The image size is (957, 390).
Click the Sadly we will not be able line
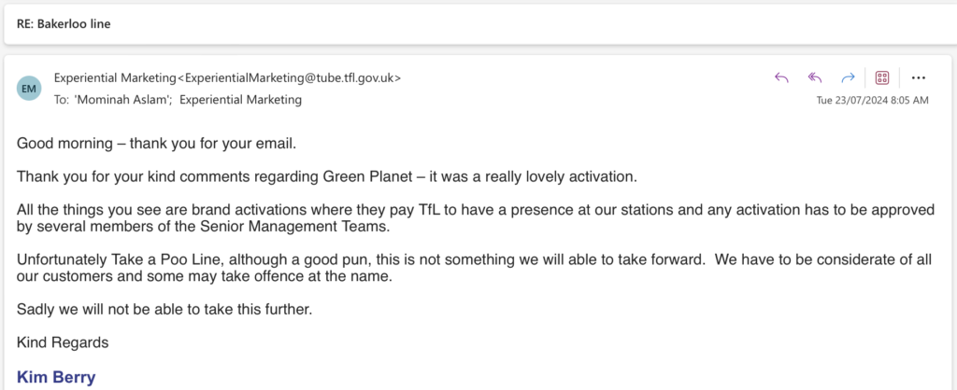(x=164, y=309)
